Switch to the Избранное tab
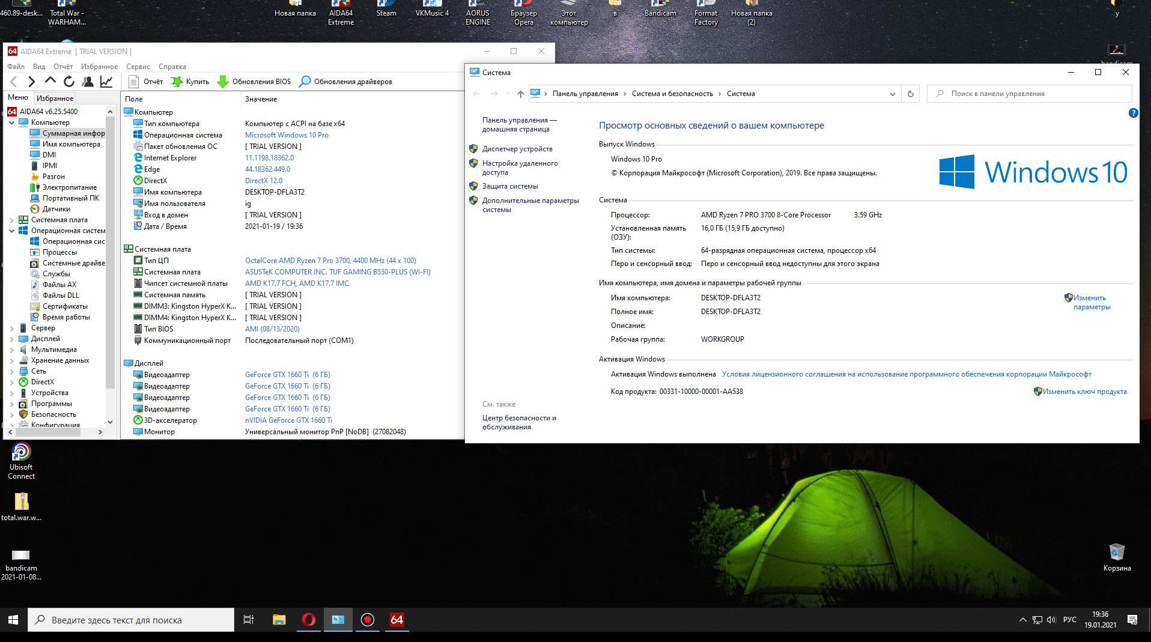 tap(55, 98)
